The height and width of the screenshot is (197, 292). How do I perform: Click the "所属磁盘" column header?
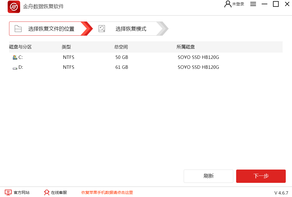186,47
